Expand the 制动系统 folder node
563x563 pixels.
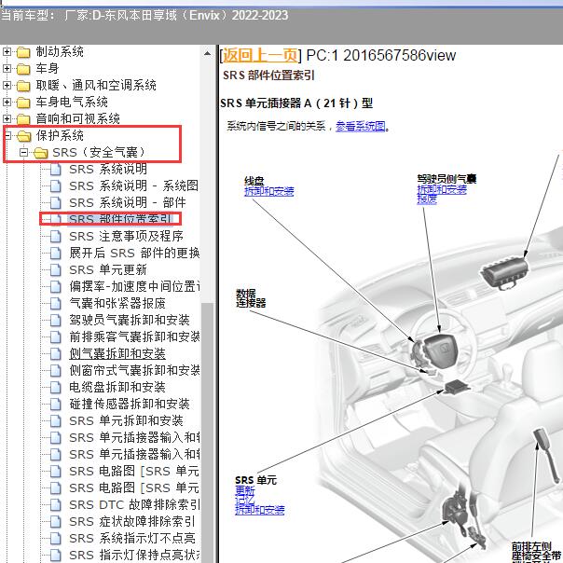[7, 51]
